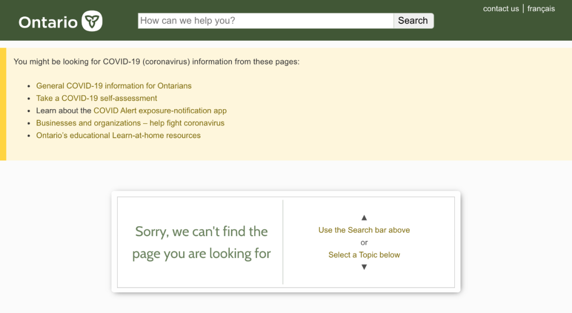Viewport: 572px width, 313px height.
Task: Click the word or between the two suggestions
Action: [x=364, y=243]
